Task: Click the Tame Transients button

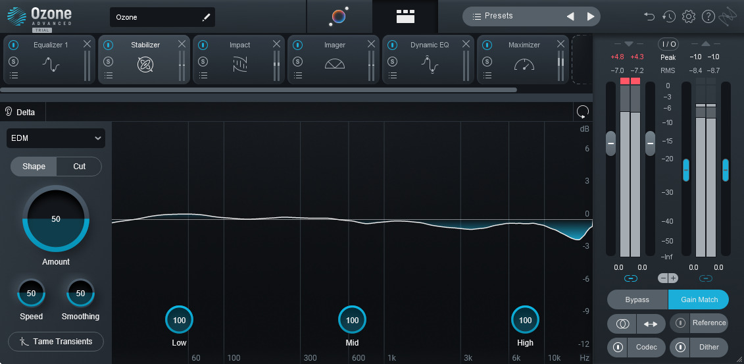Action: [56, 342]
